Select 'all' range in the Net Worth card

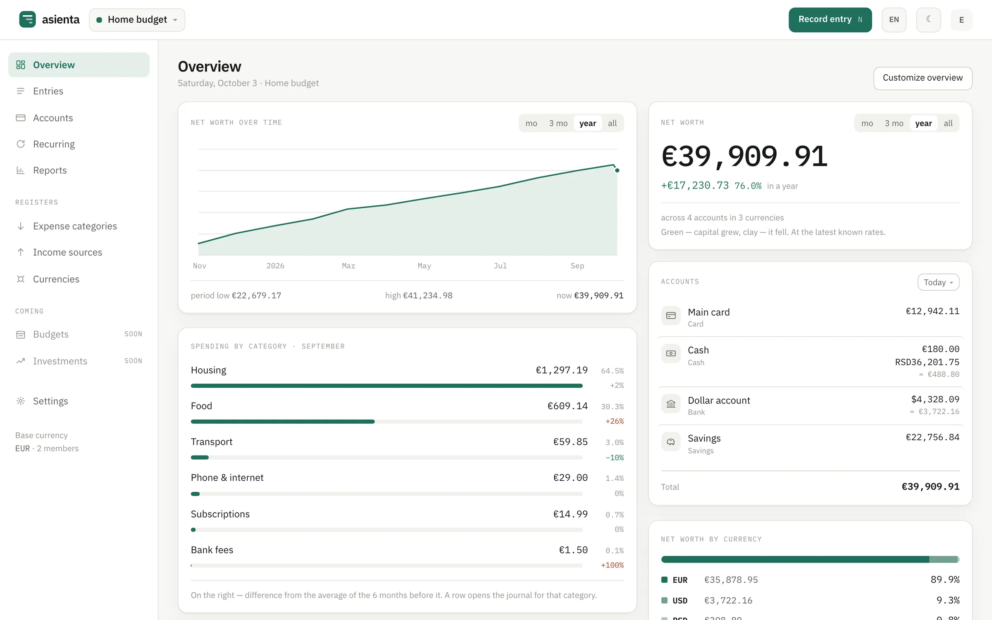pos(948,123)
